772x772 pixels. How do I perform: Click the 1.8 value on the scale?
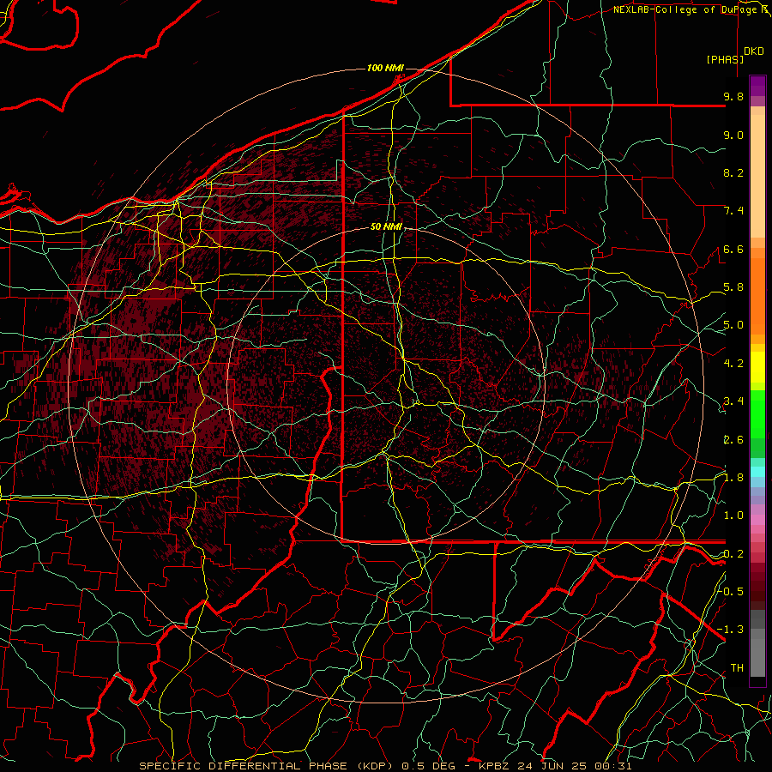coord(733,478)
